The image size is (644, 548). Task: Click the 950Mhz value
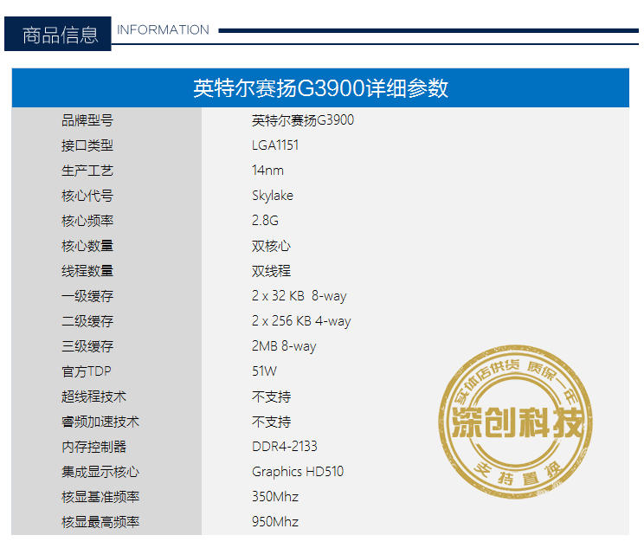(x=274, y=522)
